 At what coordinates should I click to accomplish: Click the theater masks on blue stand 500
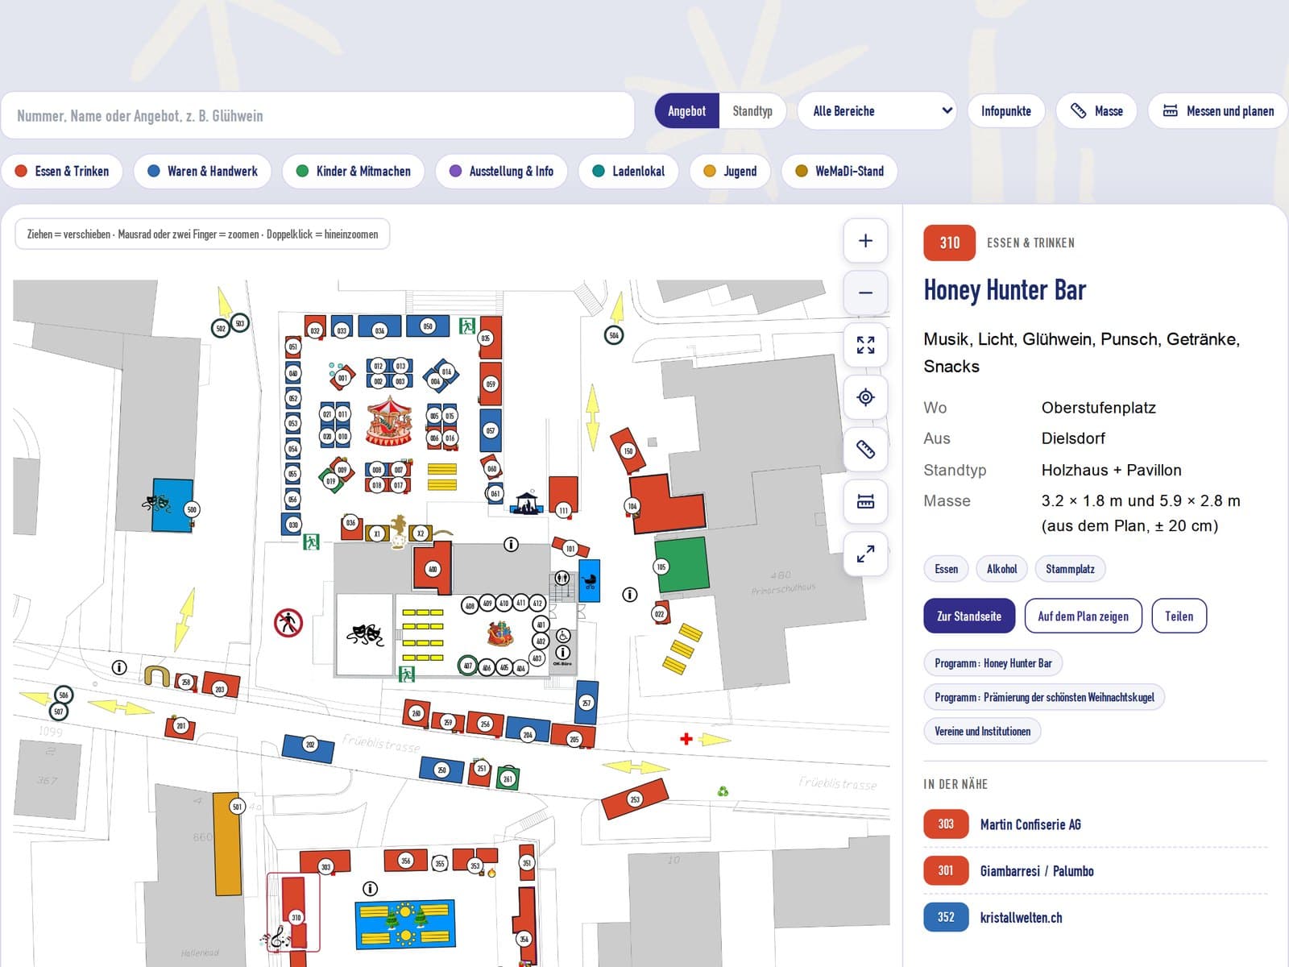(x=156, y=504)
